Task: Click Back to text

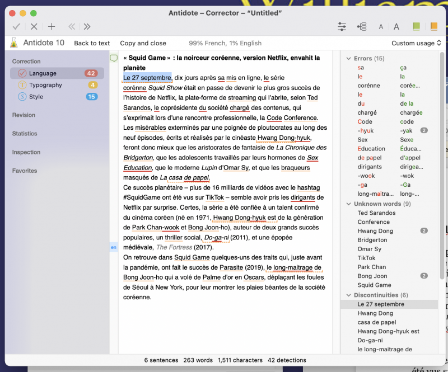Action: click(x=92, y=43)
